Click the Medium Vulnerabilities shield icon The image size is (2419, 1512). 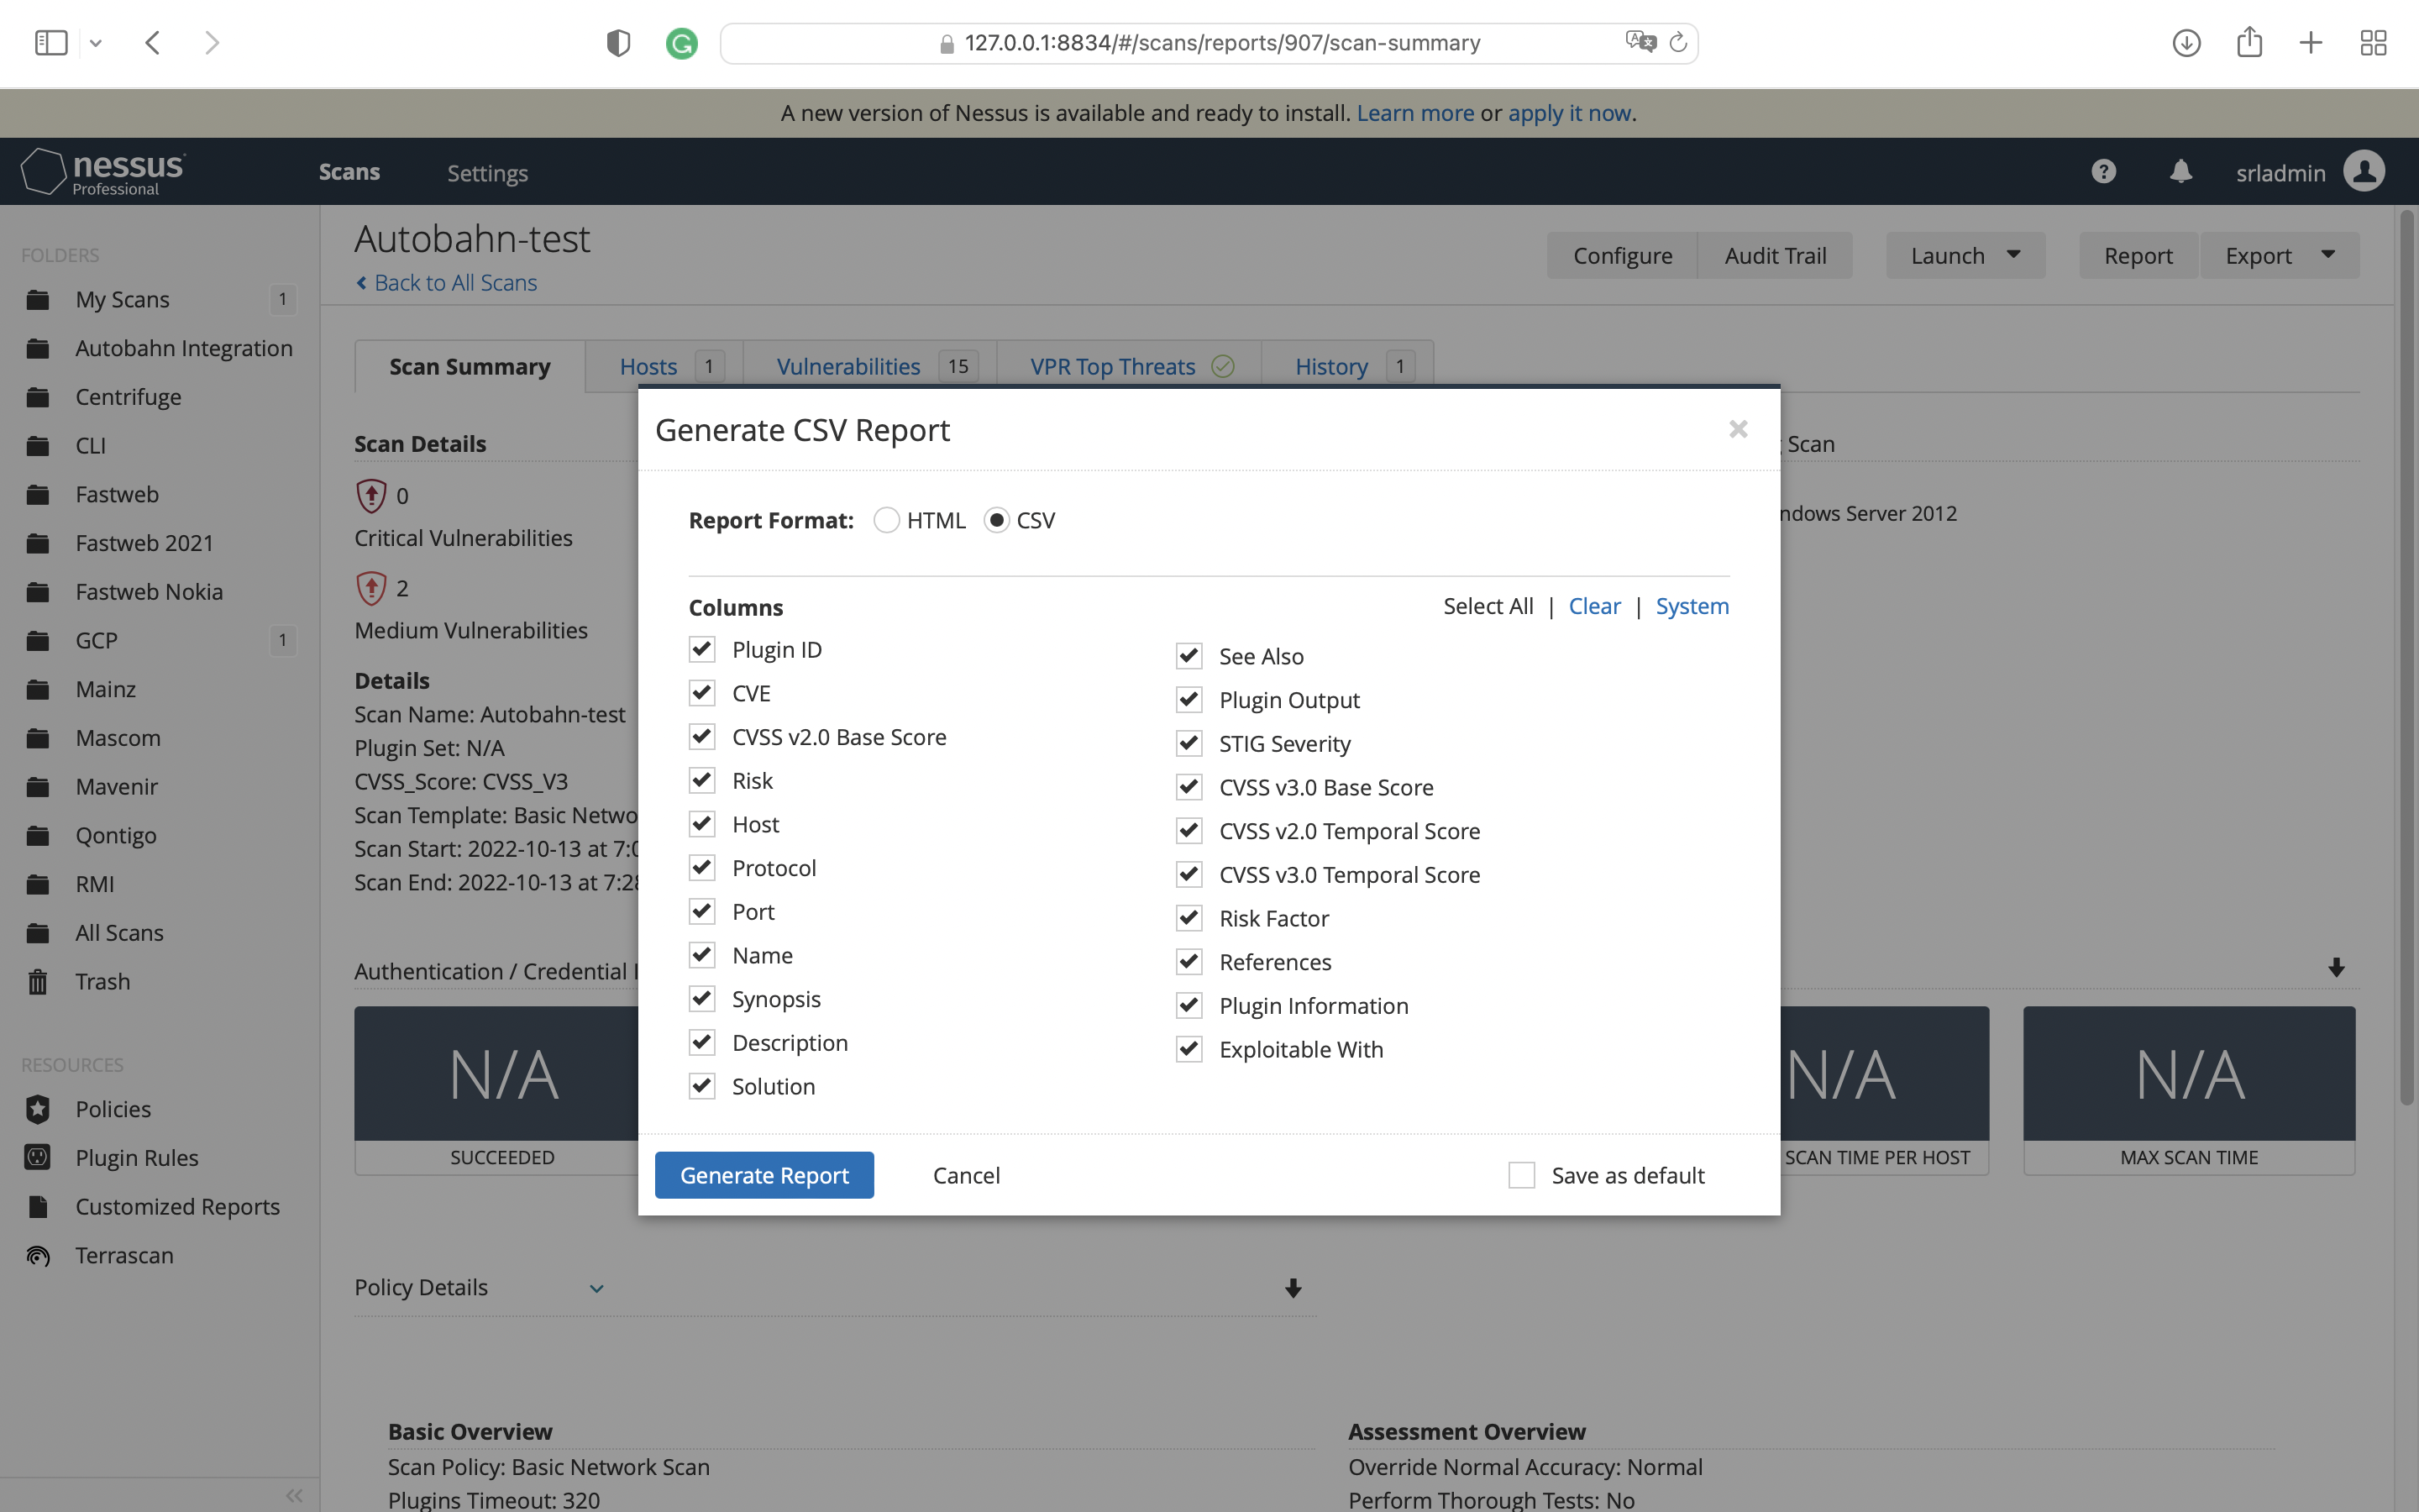point(371,588)
